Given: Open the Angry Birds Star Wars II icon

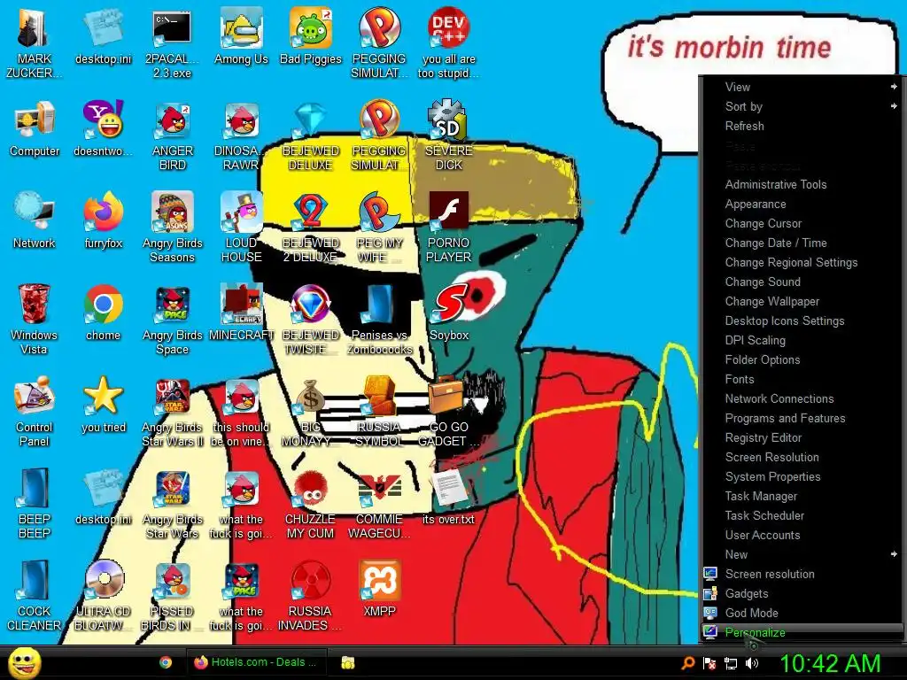Looking at the screenshot, I should coord(173,412).
